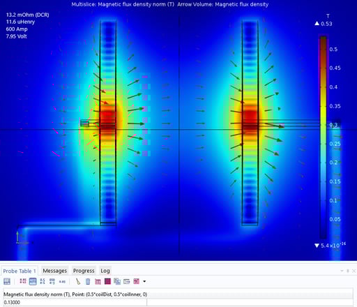The image size is (357, 307).
Task: Open the Messages tab
Action: (55, 271)
